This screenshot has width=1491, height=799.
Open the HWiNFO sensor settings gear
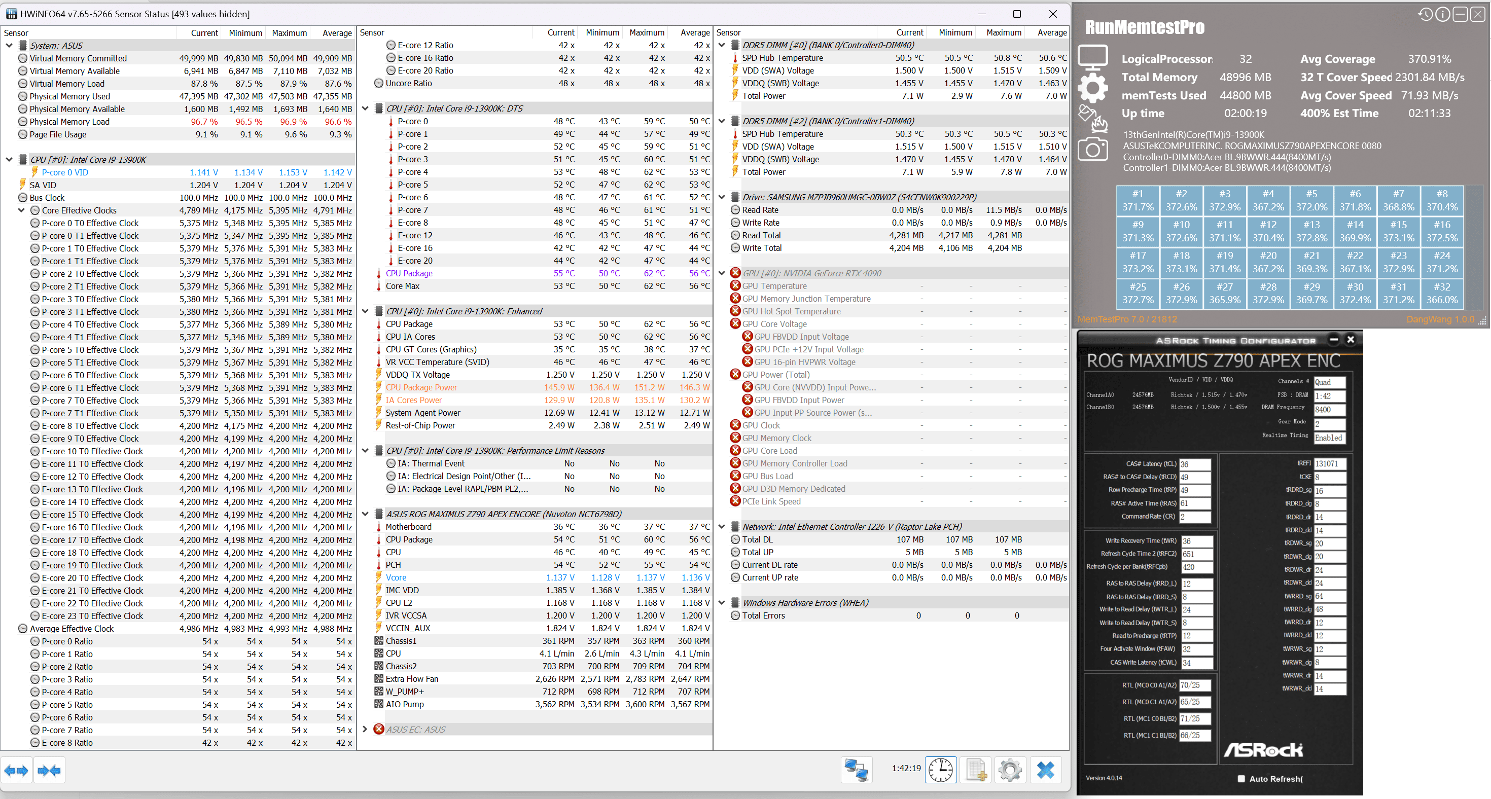tap(1010, 770)
